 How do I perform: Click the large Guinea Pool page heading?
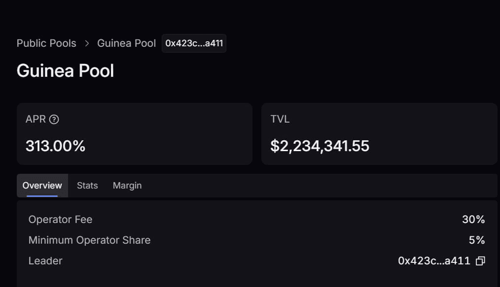(65, 71)
